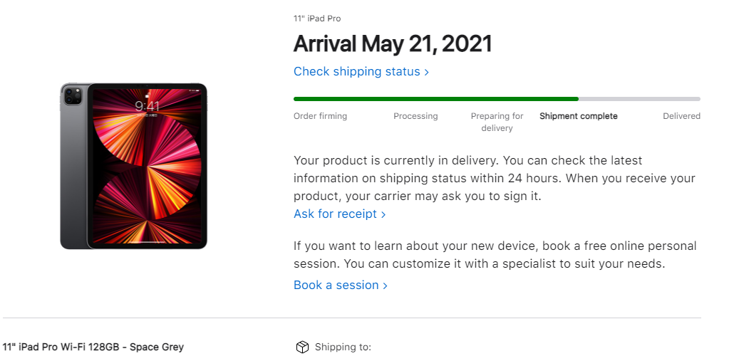Click the 11" iPad Pro small label

[x=317, y=19]
